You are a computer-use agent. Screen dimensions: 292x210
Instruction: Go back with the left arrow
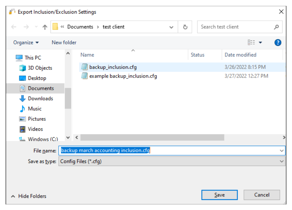[x=14, y=27]
